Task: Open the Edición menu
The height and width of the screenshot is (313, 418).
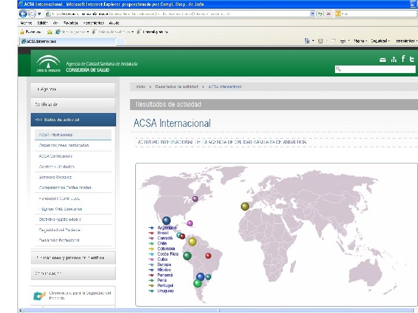Action: [42, 23]
